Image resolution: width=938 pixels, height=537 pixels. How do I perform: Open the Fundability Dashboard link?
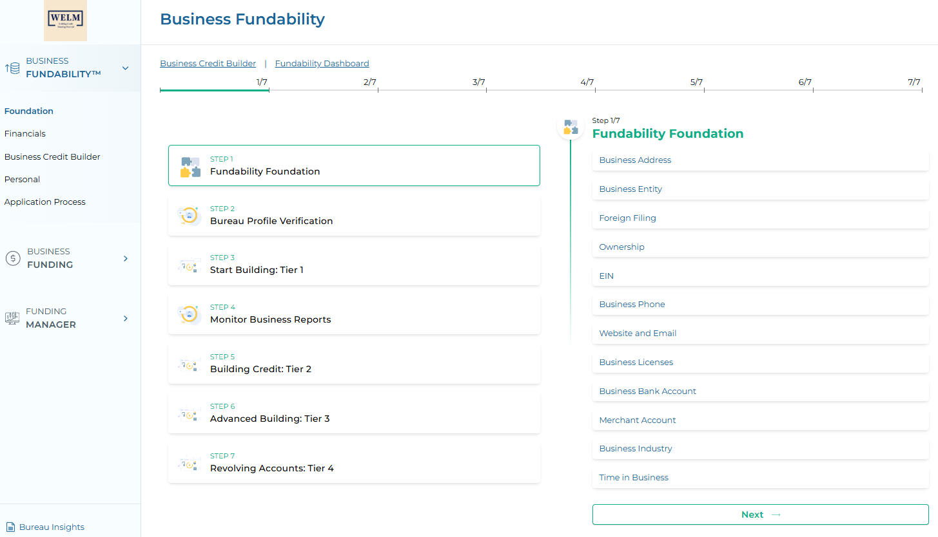point(322,64)
